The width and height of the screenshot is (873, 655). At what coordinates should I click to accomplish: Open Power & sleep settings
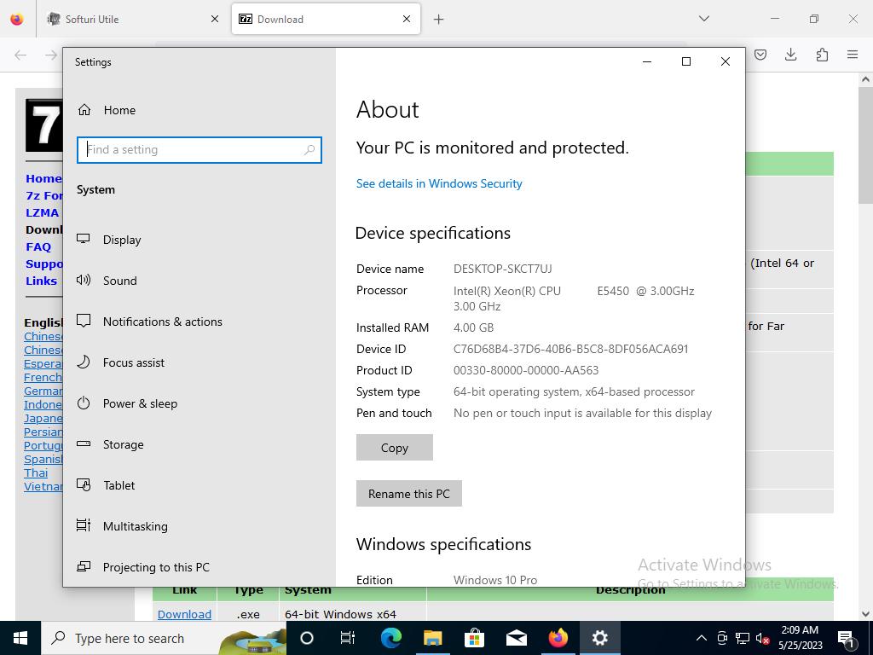coord(140,403)
